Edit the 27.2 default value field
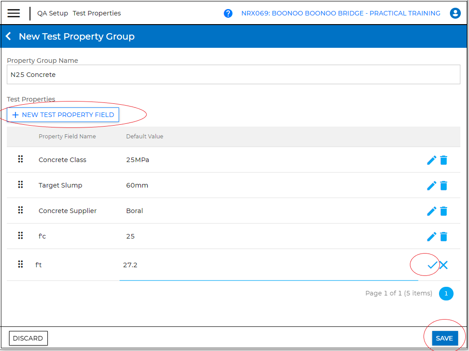This screenshot has width=469, height=351. (x=269, y=265)
